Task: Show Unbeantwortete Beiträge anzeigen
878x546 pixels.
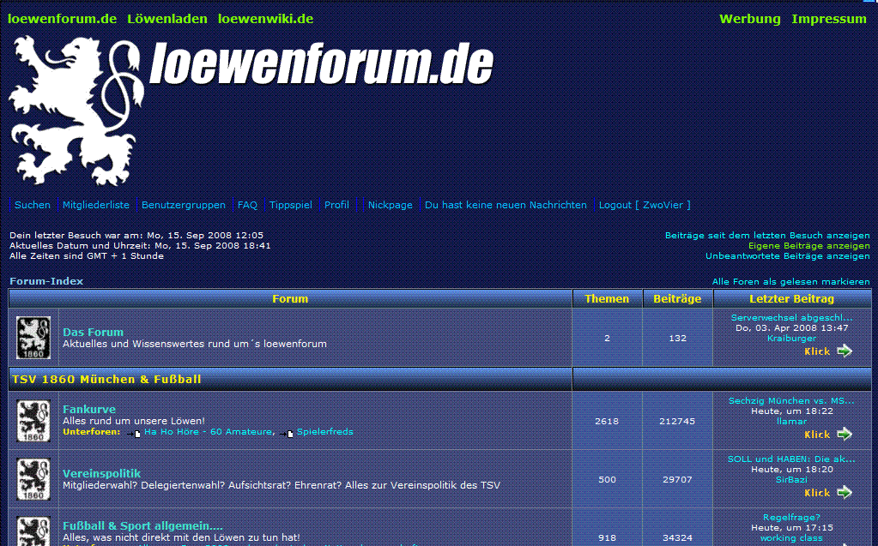Action: click(787, 256)
